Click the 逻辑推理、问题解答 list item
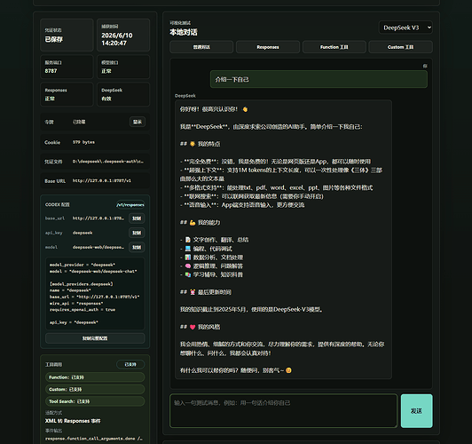The width and height of the screenshot is (472, 444). 211,266
